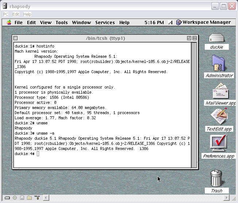238x203 pixels.
Task: Open the duckie disk icon
Action: point(216,38)
